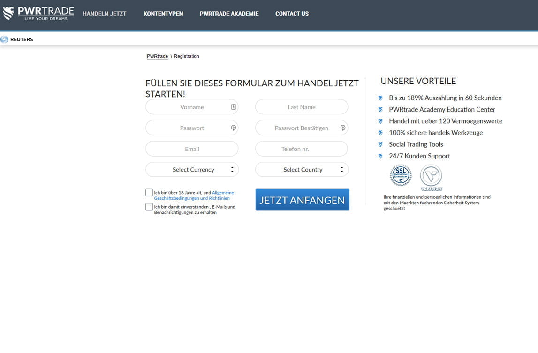
Task: Open the CONTACT US menu item
Action: (x=292, y=14)
